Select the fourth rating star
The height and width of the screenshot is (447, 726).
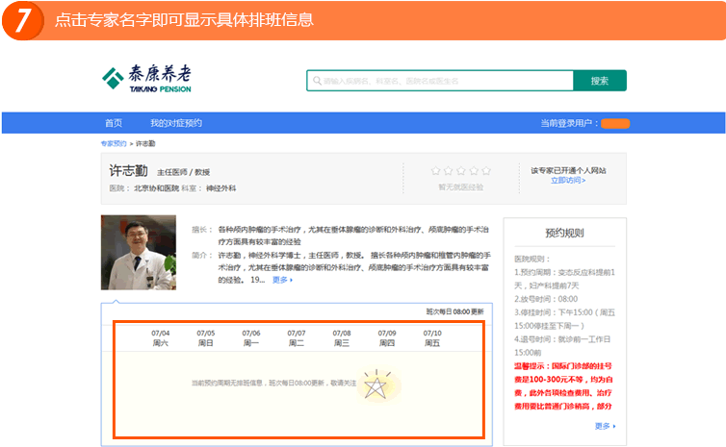(474, 171)
